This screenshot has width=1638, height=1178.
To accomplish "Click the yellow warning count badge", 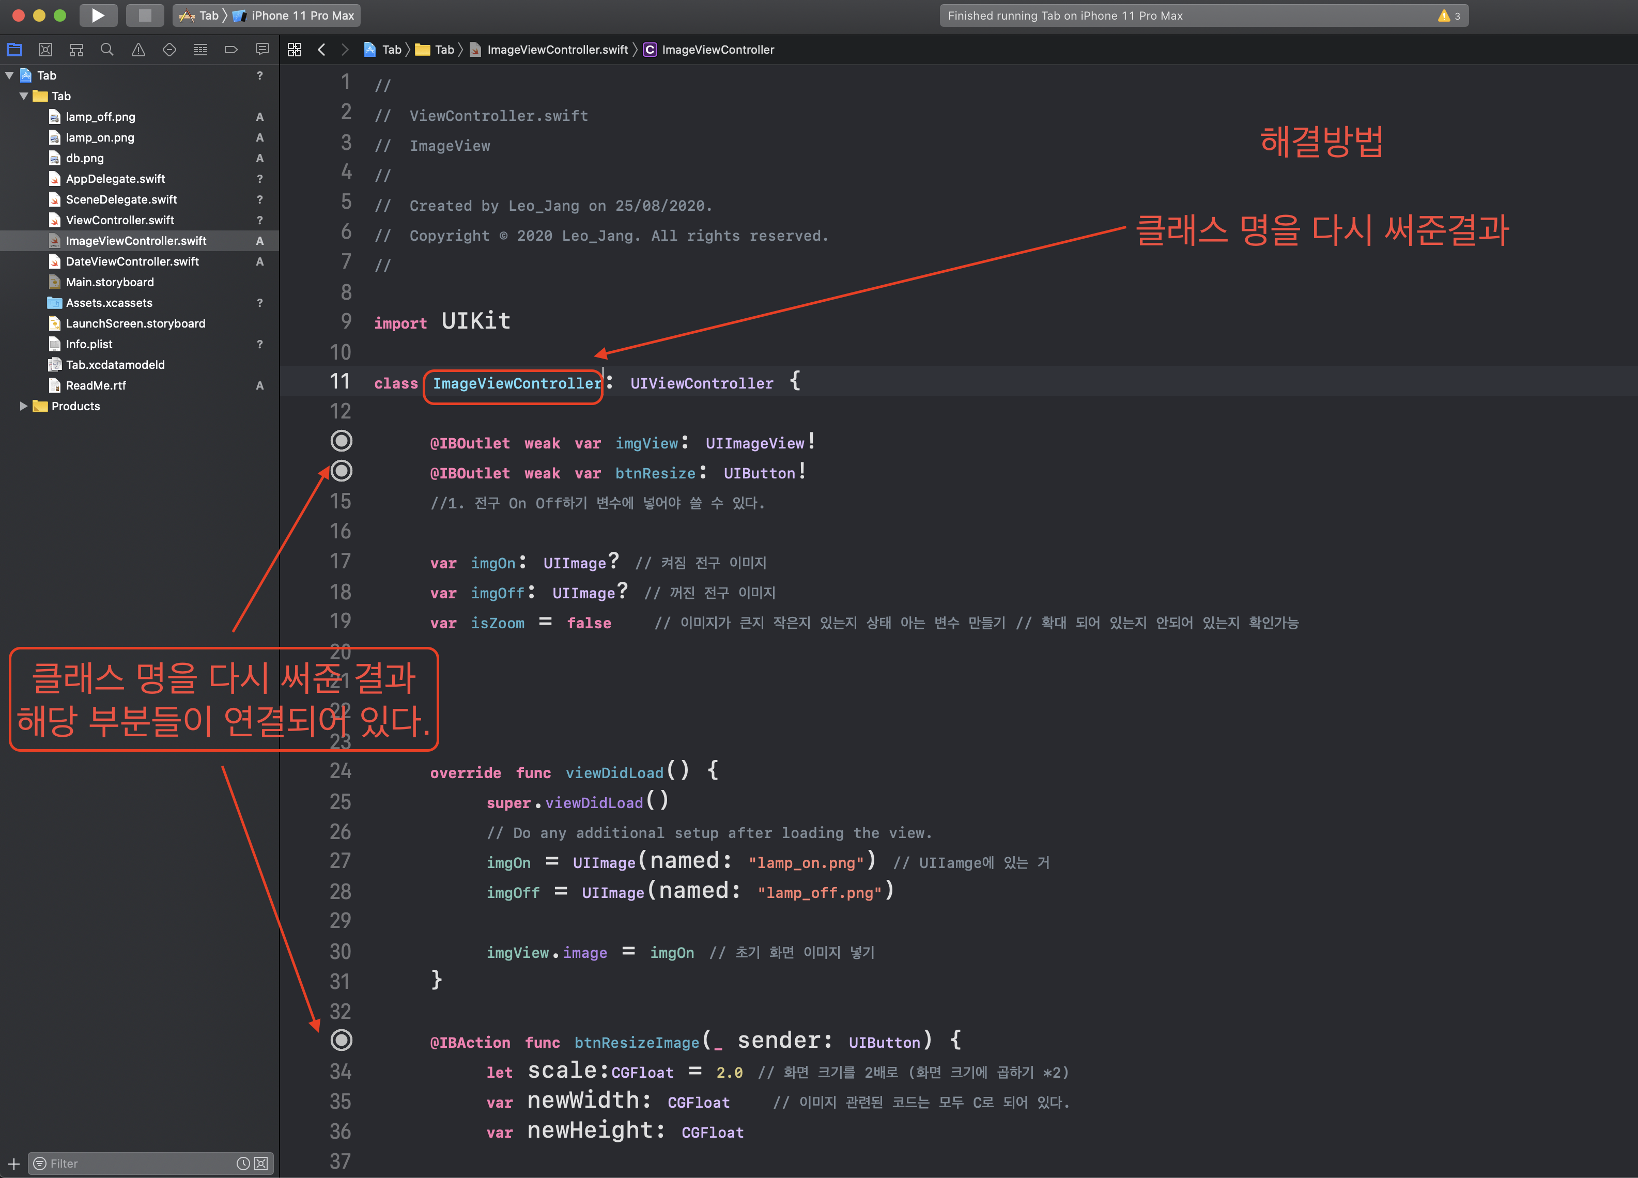I will tap(1449, 15).
